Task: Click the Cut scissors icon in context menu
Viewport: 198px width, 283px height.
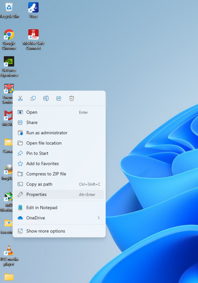Action: 20,98
